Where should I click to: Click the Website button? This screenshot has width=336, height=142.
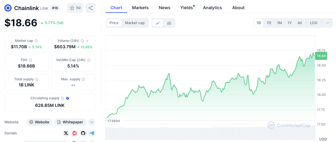(x=39, y=122)
